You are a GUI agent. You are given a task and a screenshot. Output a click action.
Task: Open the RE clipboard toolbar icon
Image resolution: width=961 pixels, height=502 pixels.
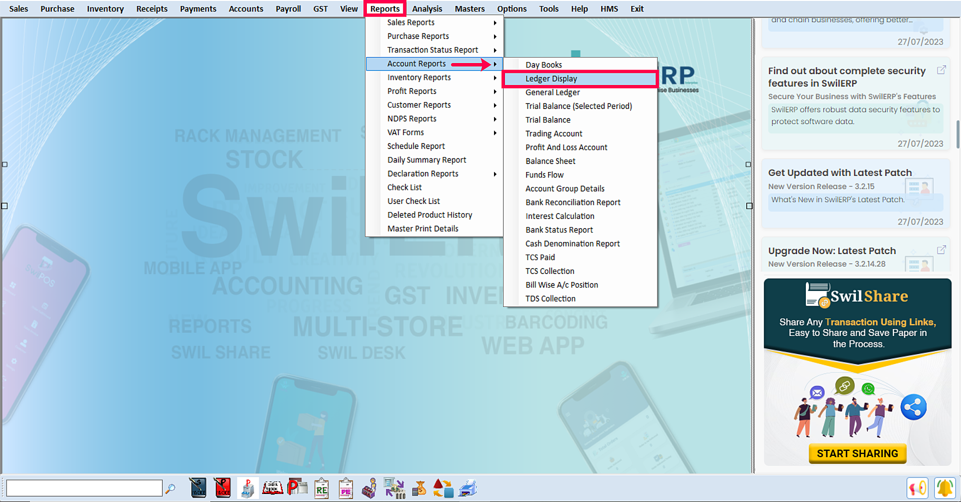[321, 488]
